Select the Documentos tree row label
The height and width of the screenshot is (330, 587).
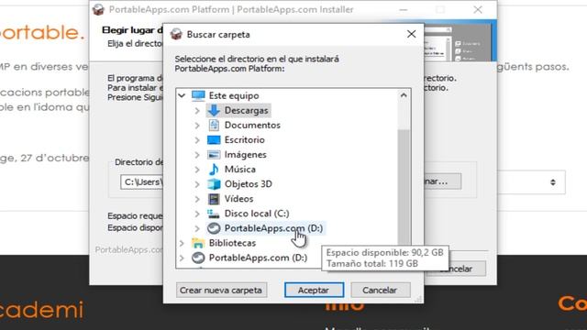tap(252, 125)
